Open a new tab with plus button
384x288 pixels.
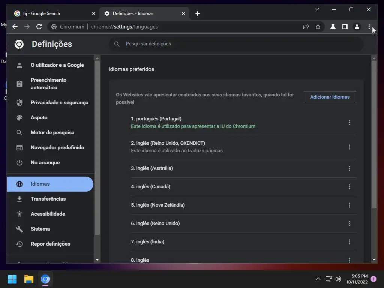tap(198, 13)
